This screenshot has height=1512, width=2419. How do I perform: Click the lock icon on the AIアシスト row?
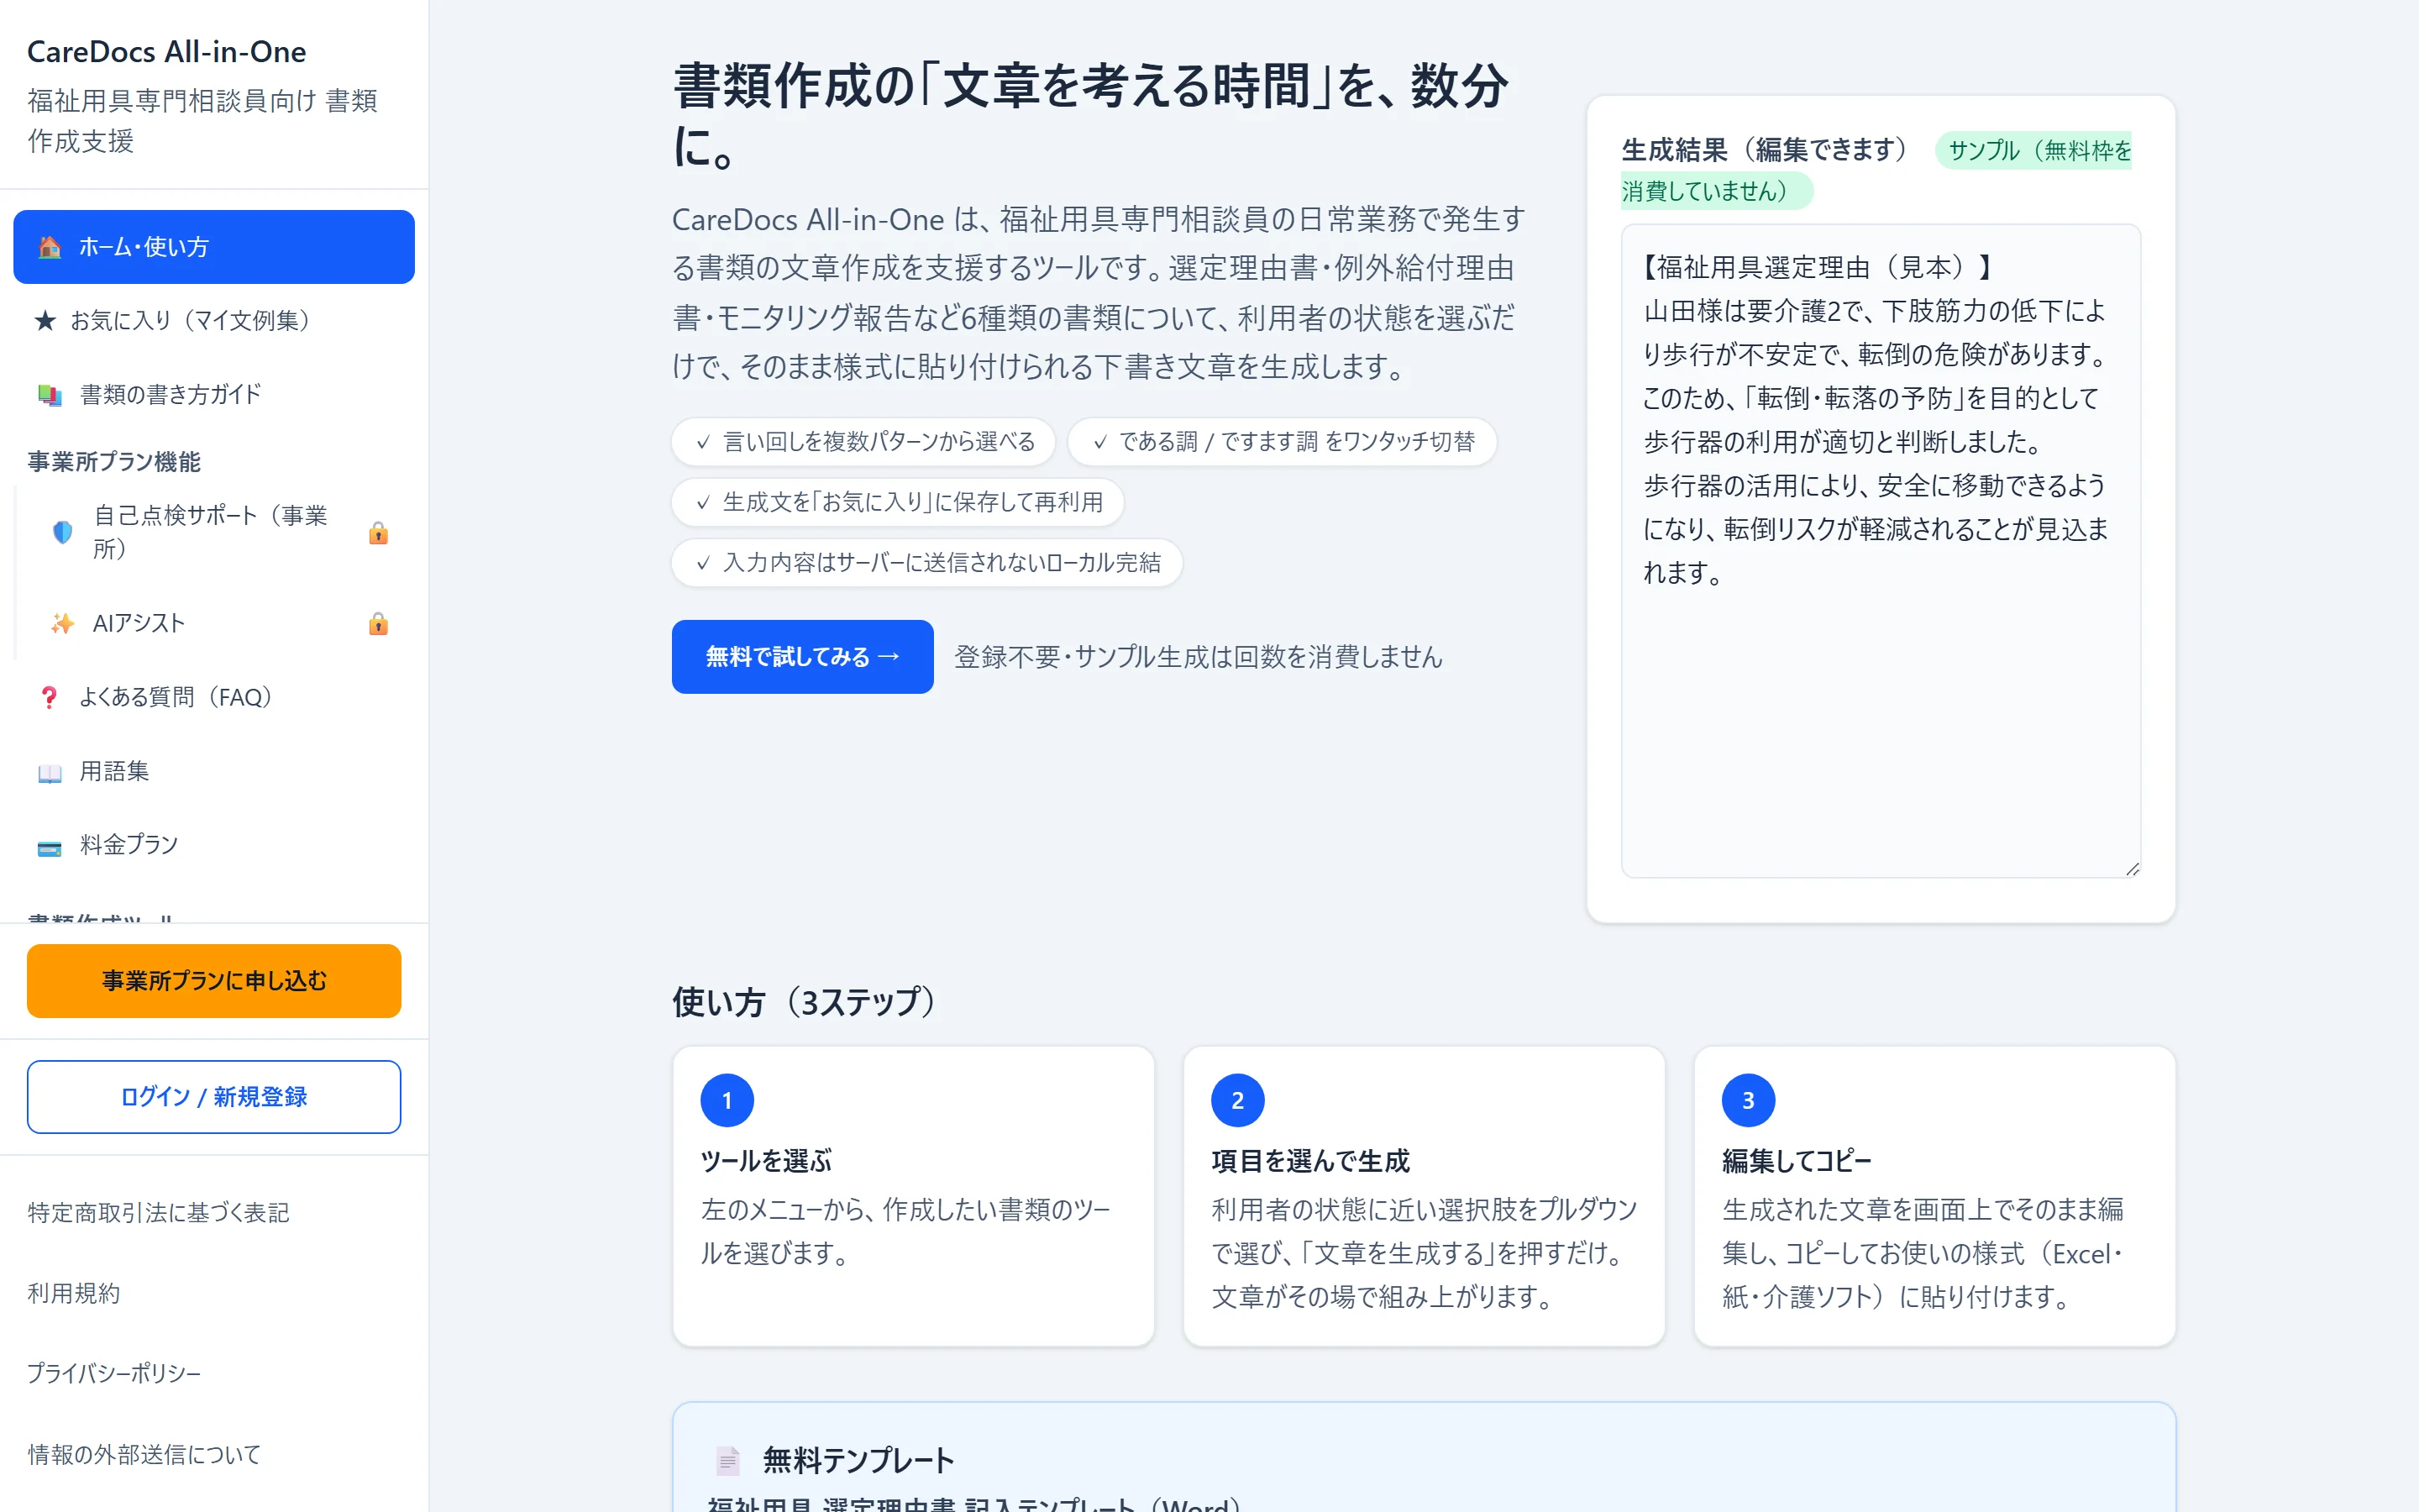click(x=378, y=624)
